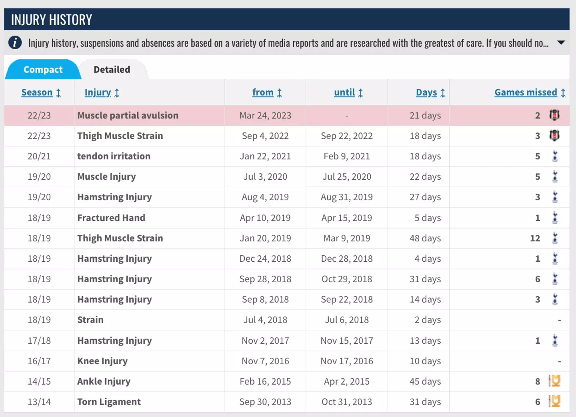Click the Strain row from Jul 4, 2018
Screen dimensions: 576x417
pyautogui.click(x=90, y=320)
